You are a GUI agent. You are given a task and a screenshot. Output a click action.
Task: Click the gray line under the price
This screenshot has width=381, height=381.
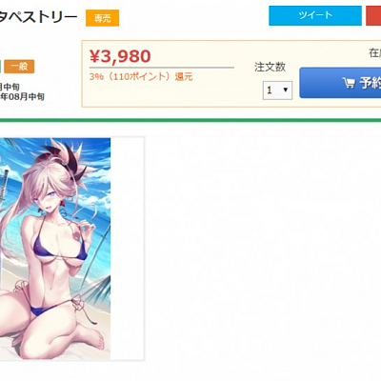[162, 68]
